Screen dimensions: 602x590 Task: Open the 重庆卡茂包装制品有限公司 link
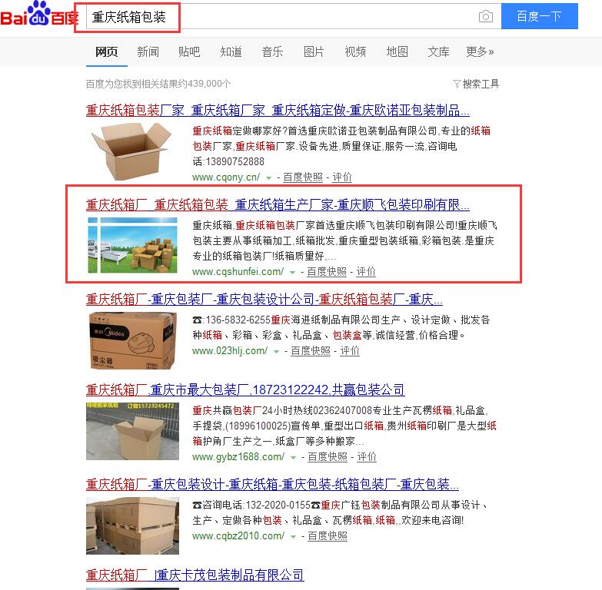tap(195, 575)
